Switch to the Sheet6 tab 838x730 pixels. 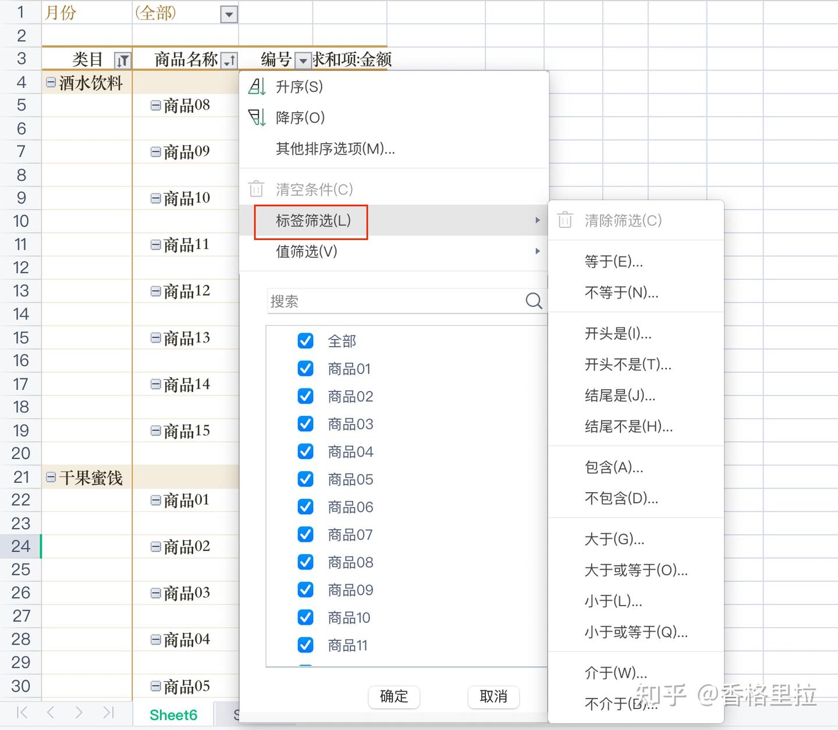(x=173, y=715)
